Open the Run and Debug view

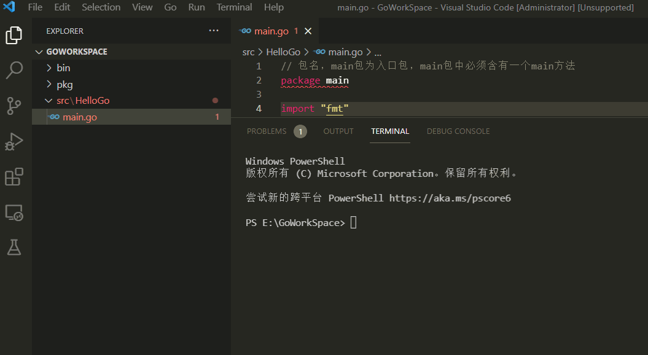[14, 141]
